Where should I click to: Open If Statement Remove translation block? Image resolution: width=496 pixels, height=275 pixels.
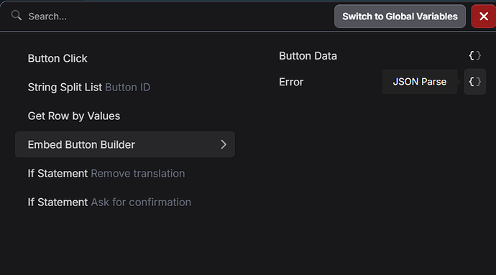[125, 174]
